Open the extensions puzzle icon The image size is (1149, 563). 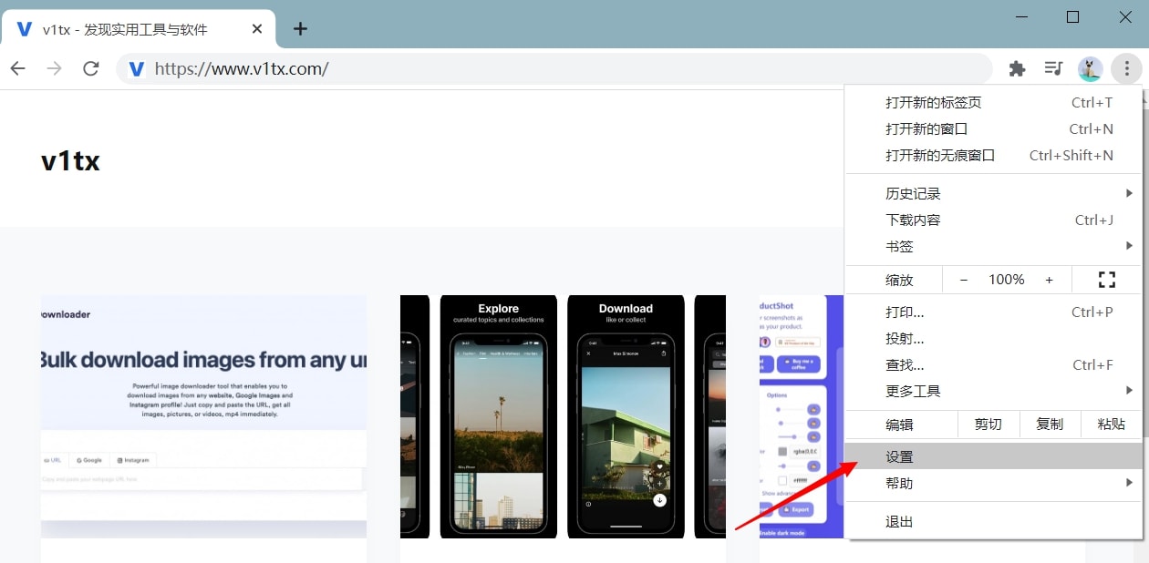tap(1017, 68)
